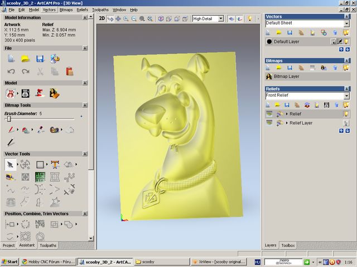Switch to the Toolpaths tab
Screen dimensions: 357x267
[x=48, y=245]
